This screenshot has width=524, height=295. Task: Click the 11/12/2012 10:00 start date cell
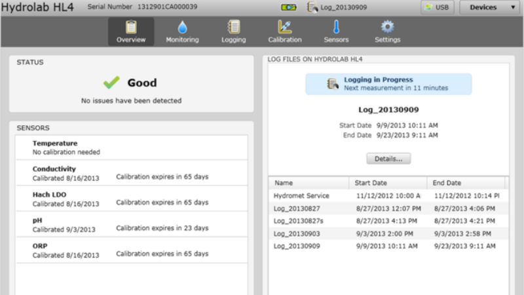pyautogui.click(x=388, y=195)
